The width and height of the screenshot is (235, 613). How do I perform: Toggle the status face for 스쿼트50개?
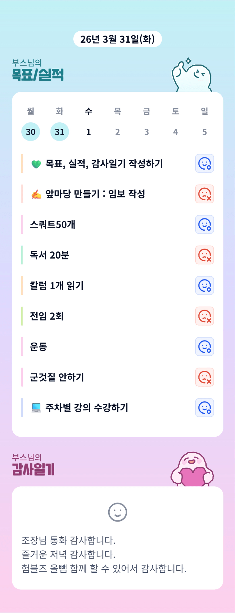tap(204, 224)
